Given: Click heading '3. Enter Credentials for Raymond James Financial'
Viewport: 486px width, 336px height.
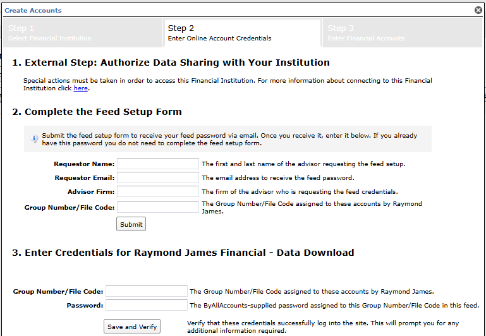Looking at the screenshot, I should click(x=183, y=253).
